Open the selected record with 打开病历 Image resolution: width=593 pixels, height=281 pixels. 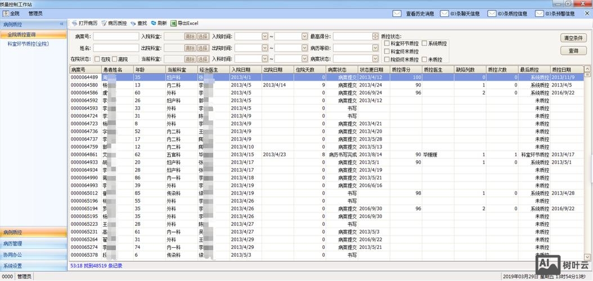pyautogui.click(x=84, y=23)
